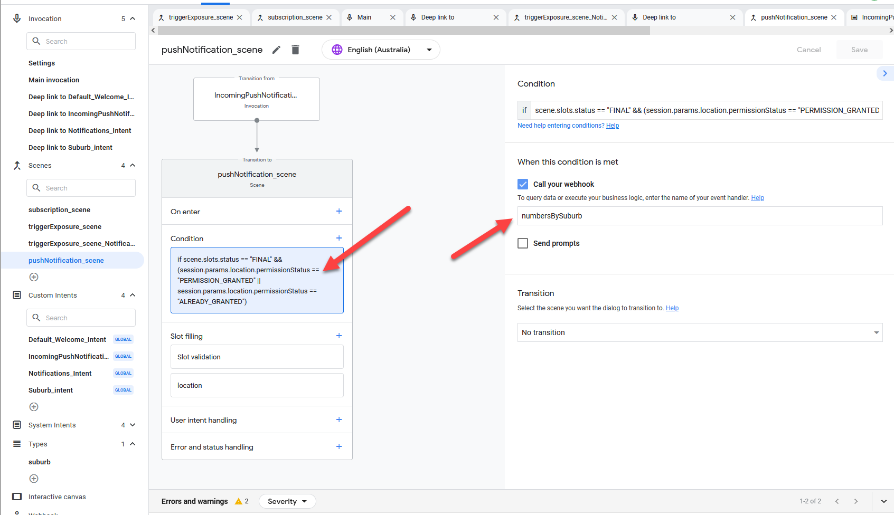This screenshot has height=515, width=894.
Task: Add a new scene with circled plus
Action: pos(34,277)
